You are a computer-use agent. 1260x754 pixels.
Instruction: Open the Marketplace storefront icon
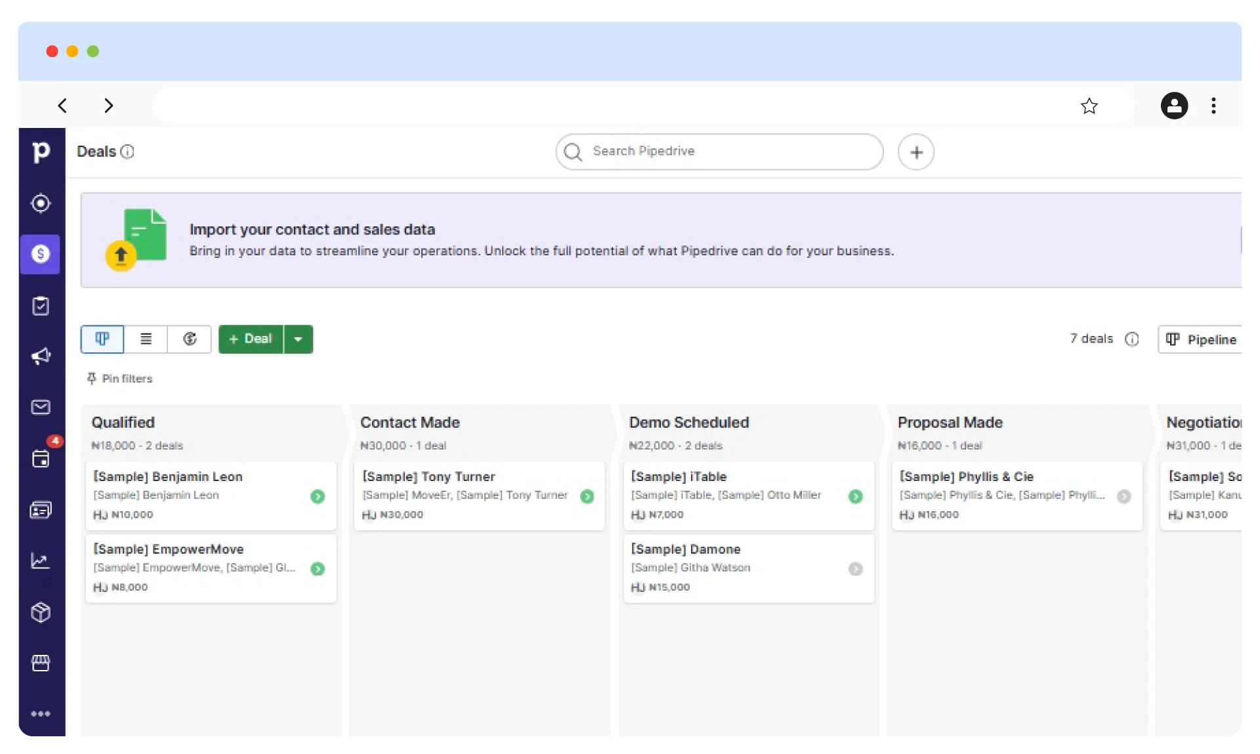[41, 663]
